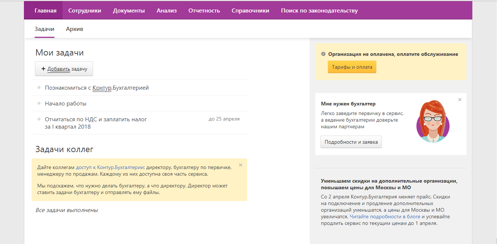Go to the 'Документы' menu section

pyautogui.click(x=129, y=11)
